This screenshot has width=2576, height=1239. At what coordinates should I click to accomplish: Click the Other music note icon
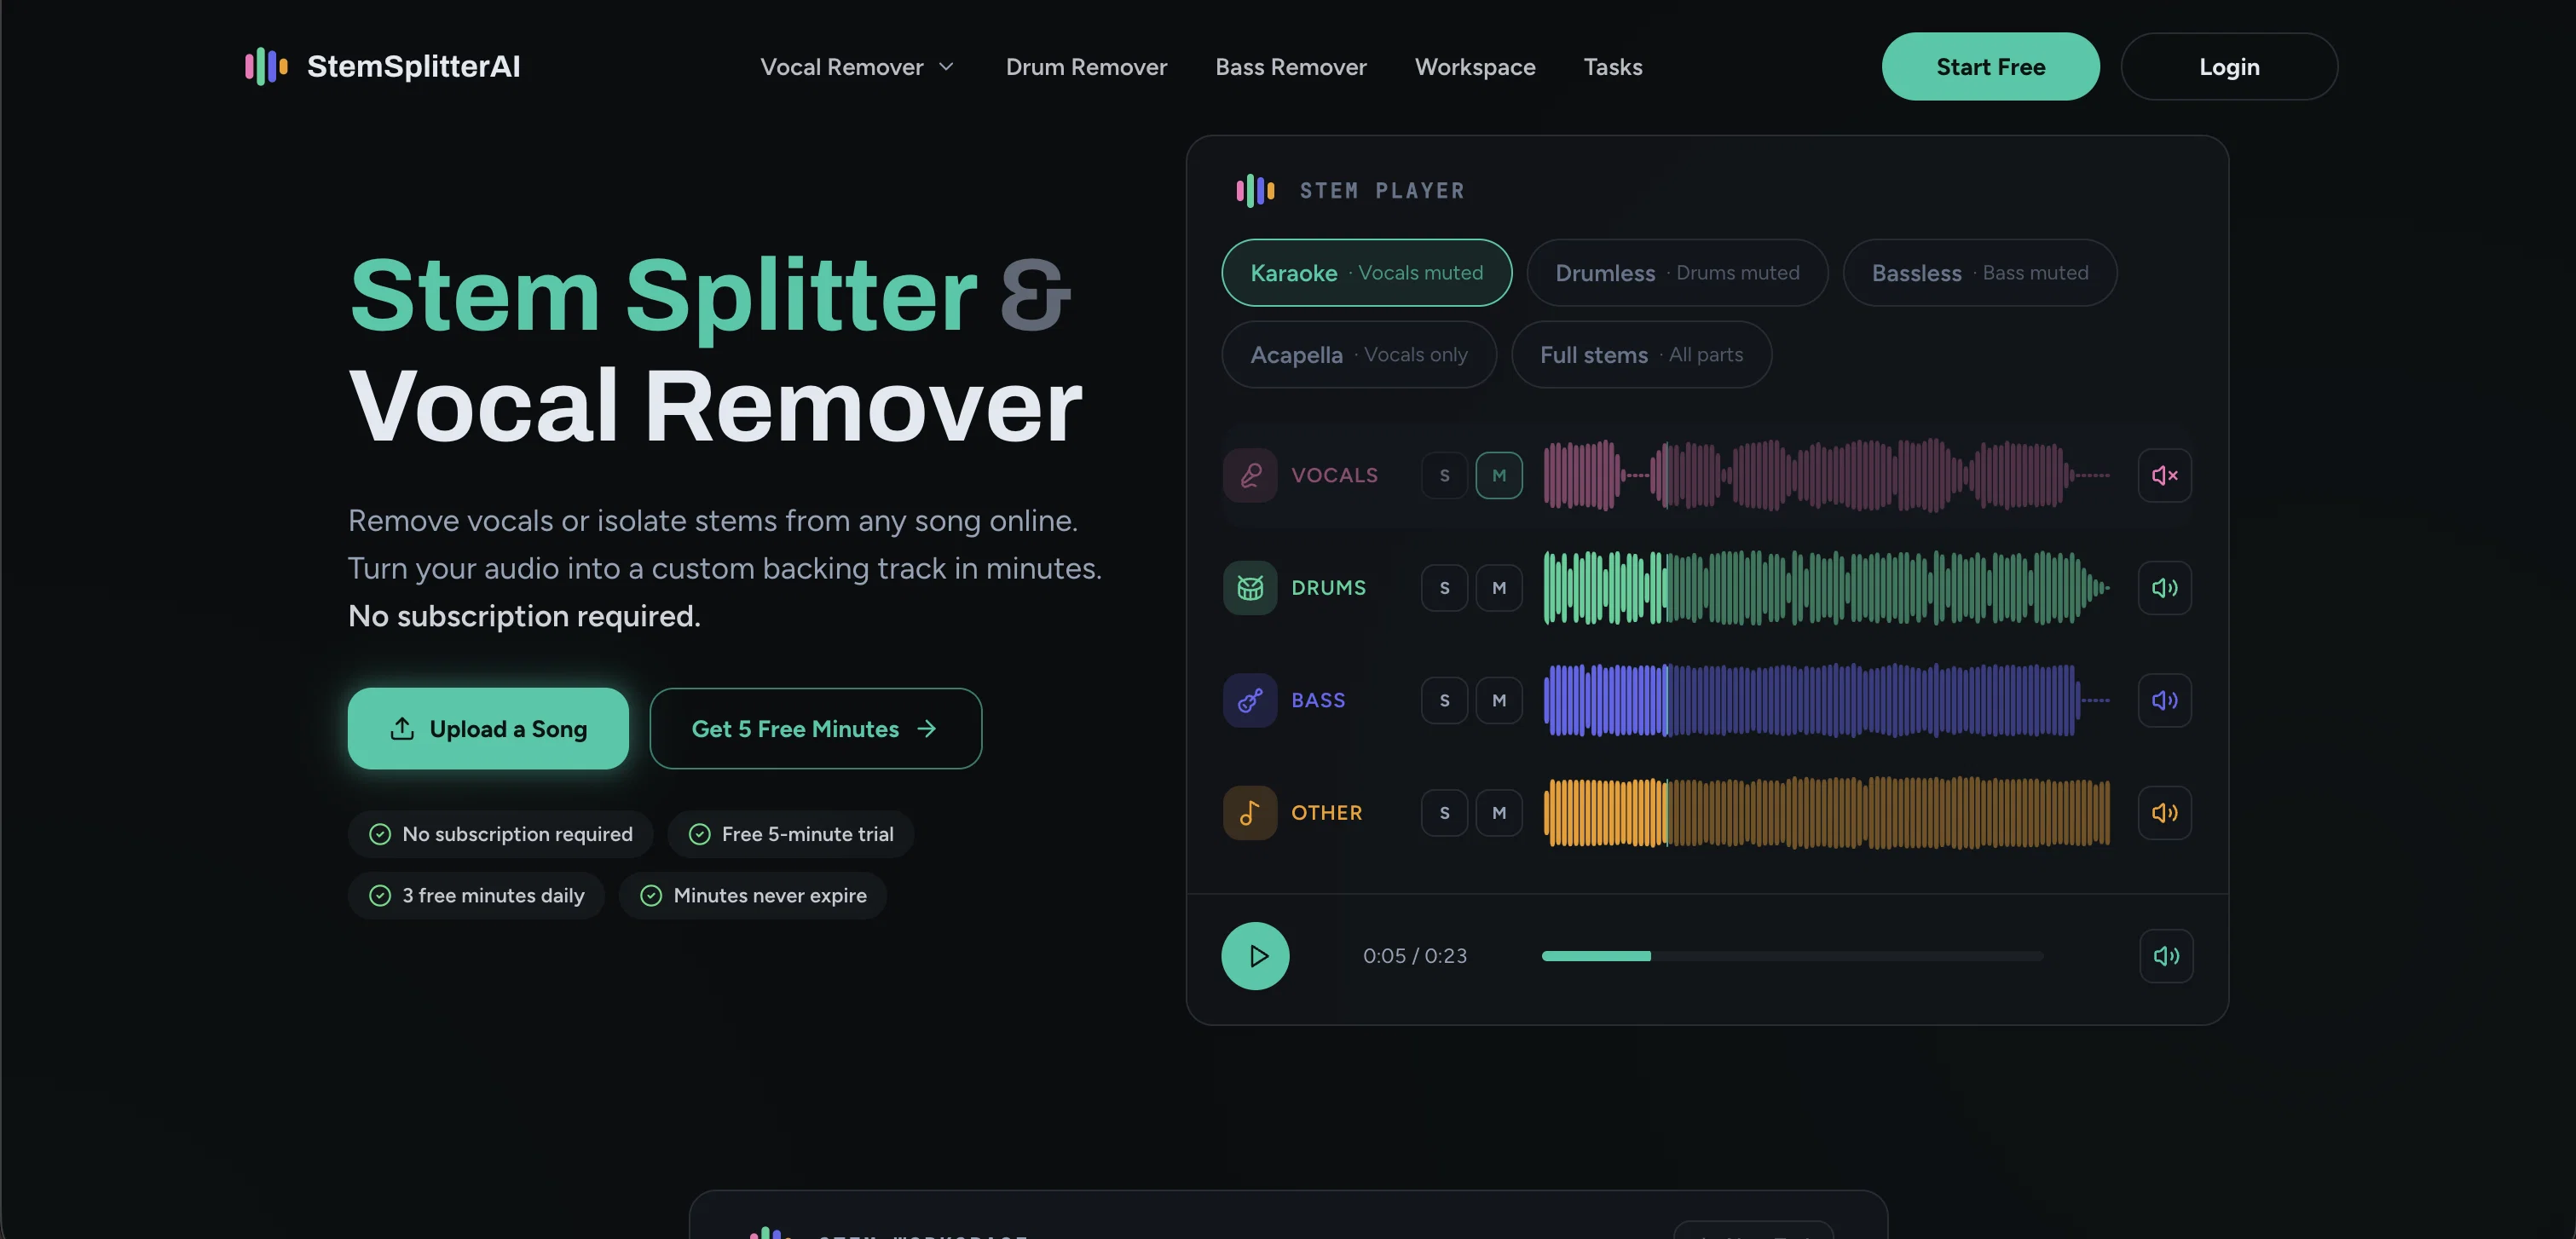pyautogui.click(x=1250, y=813)
